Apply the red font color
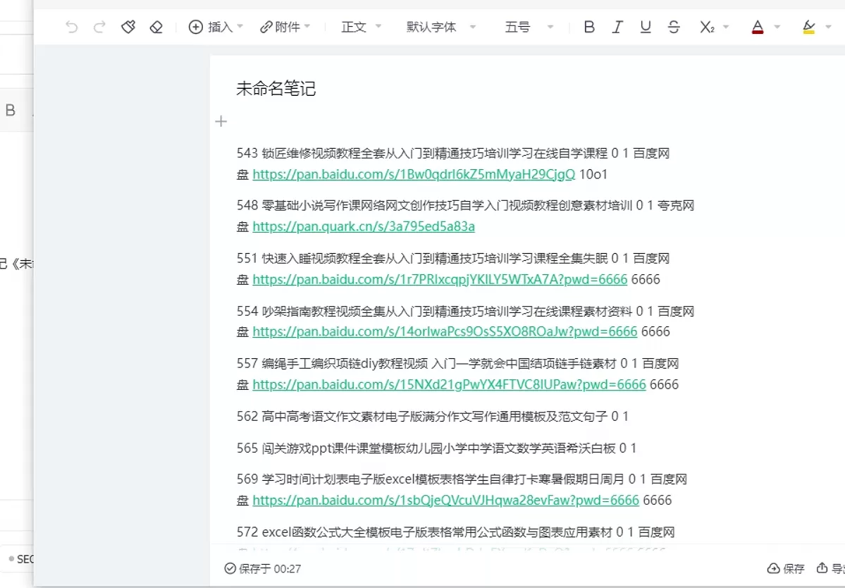845x588 pixels. click(x=757, y=27)
